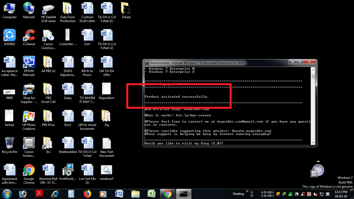Click the Windows Start button

pyautogui.click(x=7, y=194)
